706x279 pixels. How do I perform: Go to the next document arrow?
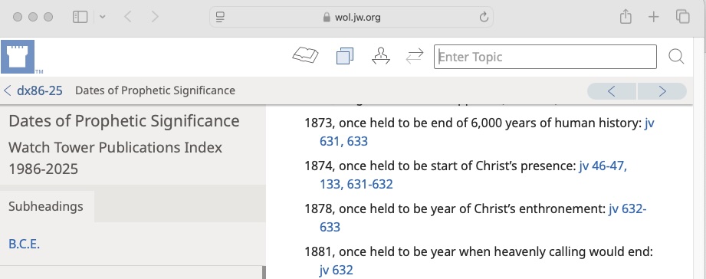[x=662, y=91]
